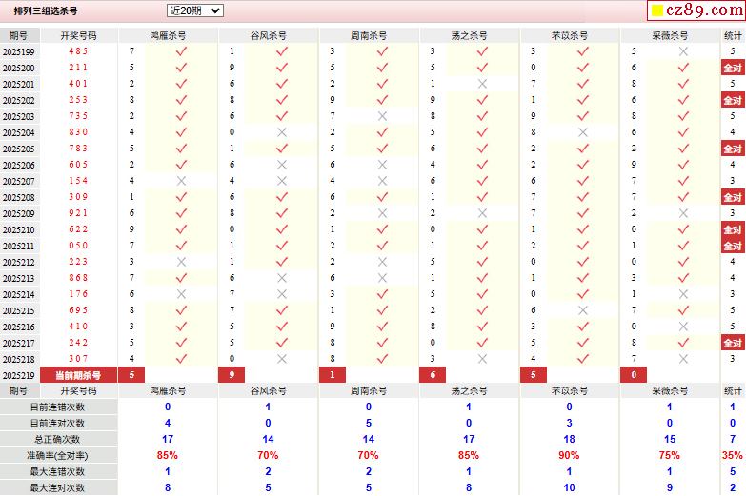Click winning number 735

pos(78,116)
